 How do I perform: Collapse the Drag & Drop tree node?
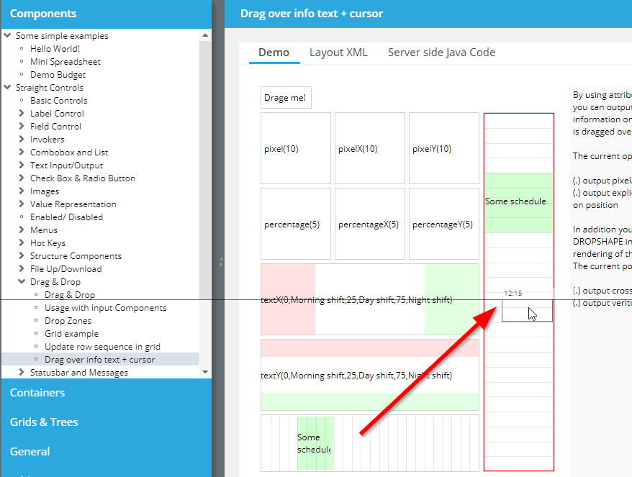22,282
